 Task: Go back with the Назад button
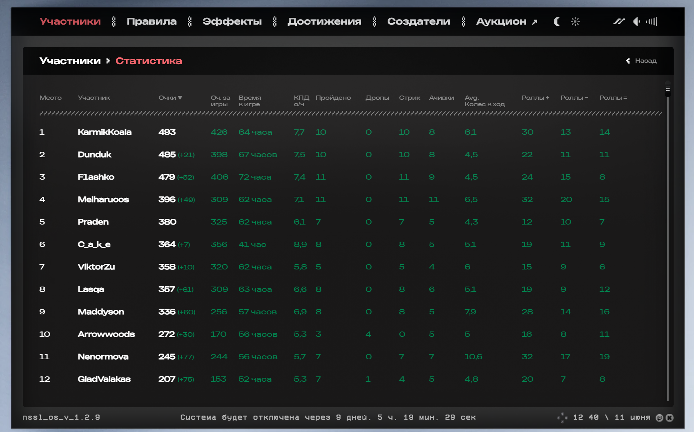(641, 61)
